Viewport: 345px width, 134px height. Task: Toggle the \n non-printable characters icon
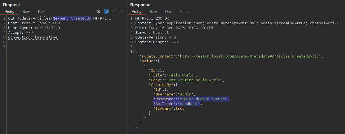coord(114,11)
